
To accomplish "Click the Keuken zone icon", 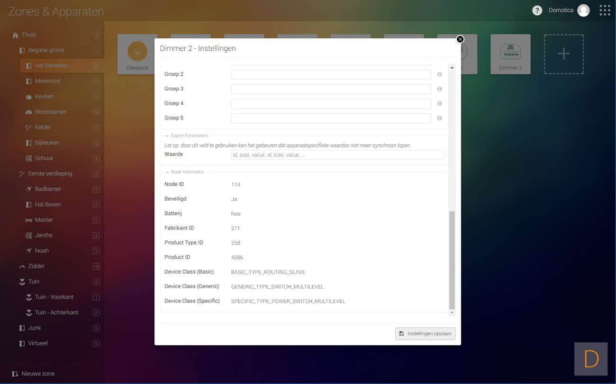I will pos(28,97).
